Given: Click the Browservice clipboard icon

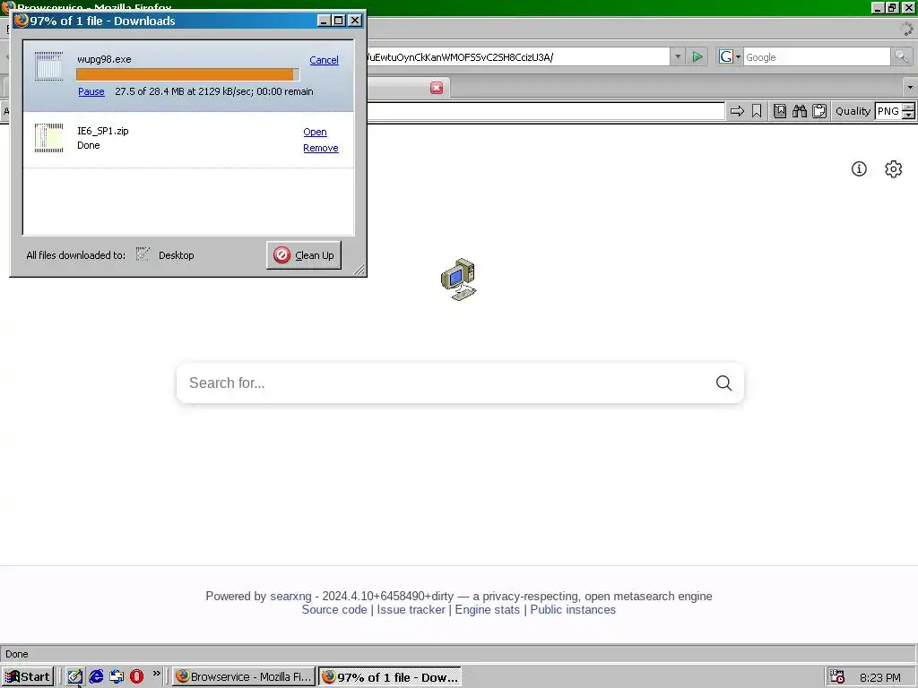Looking at the screenshot, I should pyautogui.click(x=819, y=111).
